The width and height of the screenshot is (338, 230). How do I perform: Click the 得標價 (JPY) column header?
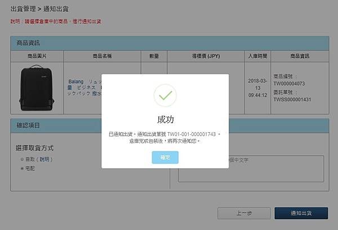(206, 56)
